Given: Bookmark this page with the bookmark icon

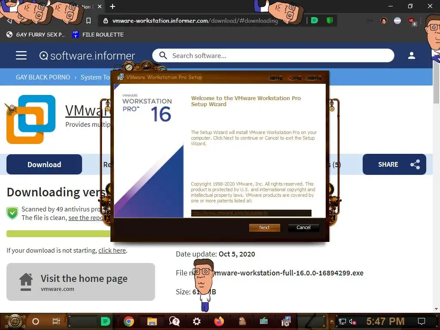Looking at the screenshot, I should (x=89, y=21).
